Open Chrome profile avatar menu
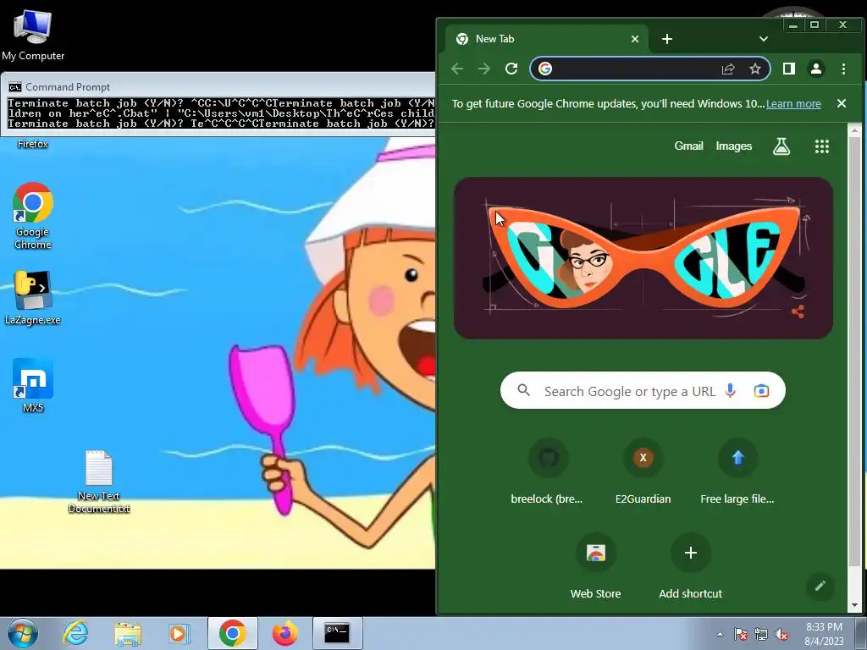Screen dimensions: 867x650 coord(816,69)
